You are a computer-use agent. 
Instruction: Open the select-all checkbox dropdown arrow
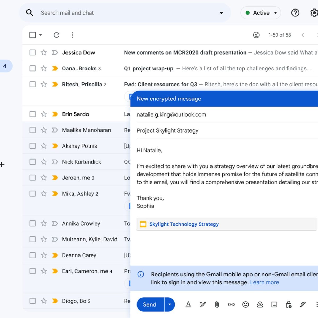(41, 35)
